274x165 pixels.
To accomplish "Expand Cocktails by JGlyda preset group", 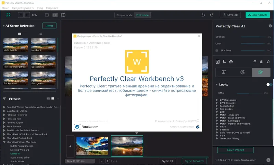I will [4, 111].
